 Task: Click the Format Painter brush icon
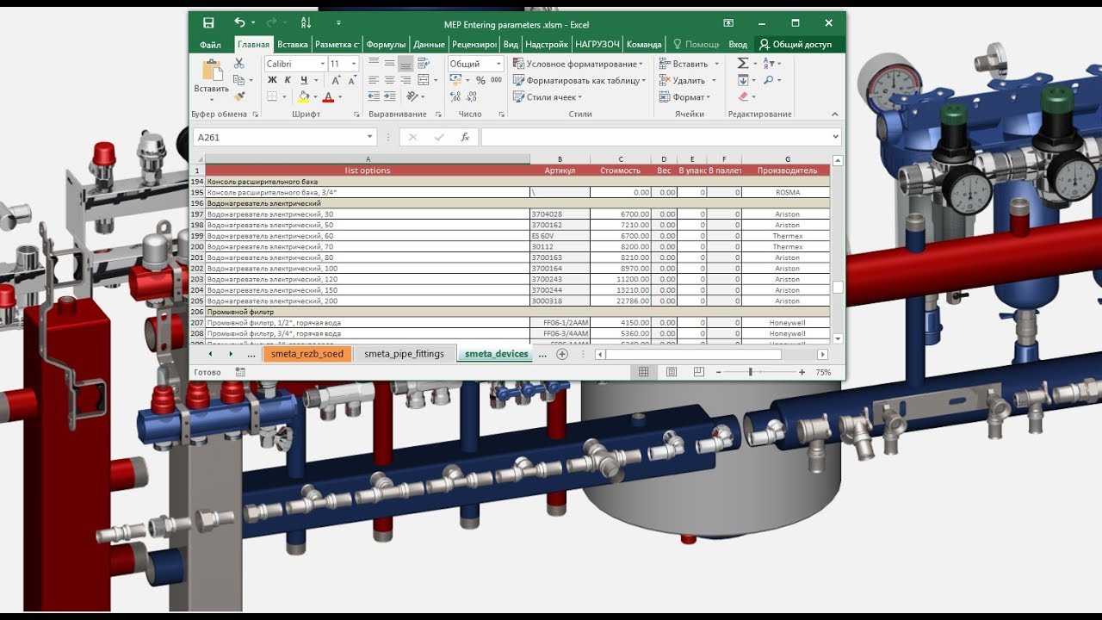tap(239, 96)
